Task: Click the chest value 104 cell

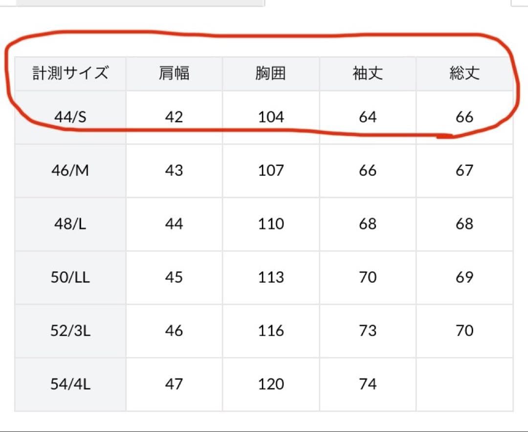Action: coord(271,117)
